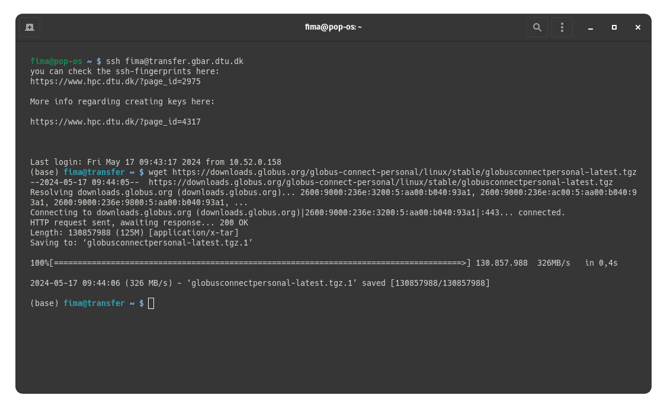The height and width of the screenshot is (411, 667).
Task: Click the window title fima@pop-os: ~
Action: tap(333, 27)
